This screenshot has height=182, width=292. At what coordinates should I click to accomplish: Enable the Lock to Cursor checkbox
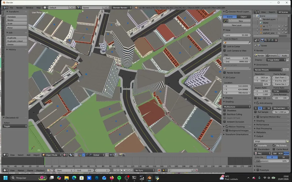click(x=225, y=46)
